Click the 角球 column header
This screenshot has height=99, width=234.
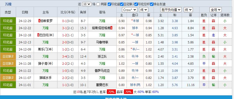(x=83, y=12)
